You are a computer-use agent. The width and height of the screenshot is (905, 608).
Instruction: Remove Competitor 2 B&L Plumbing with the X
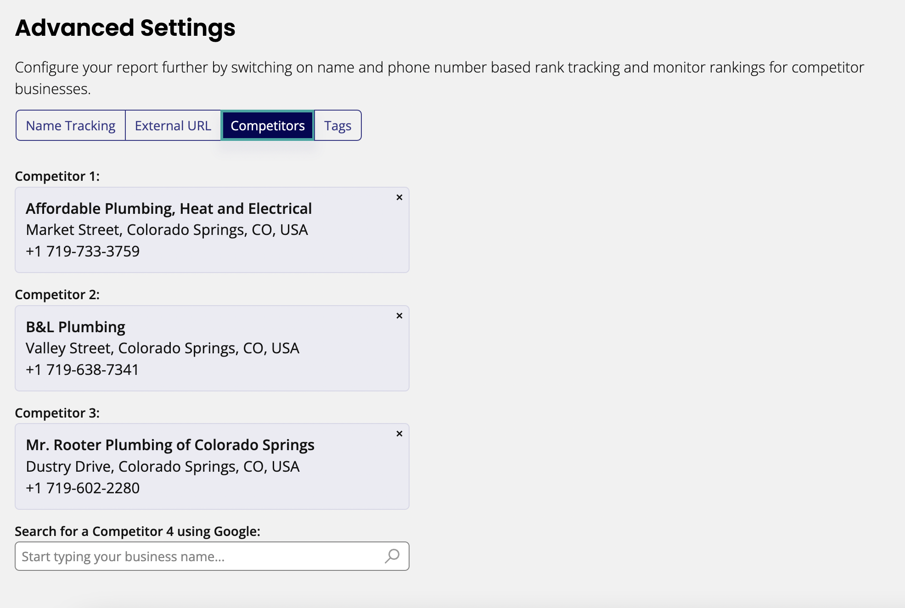399,316
